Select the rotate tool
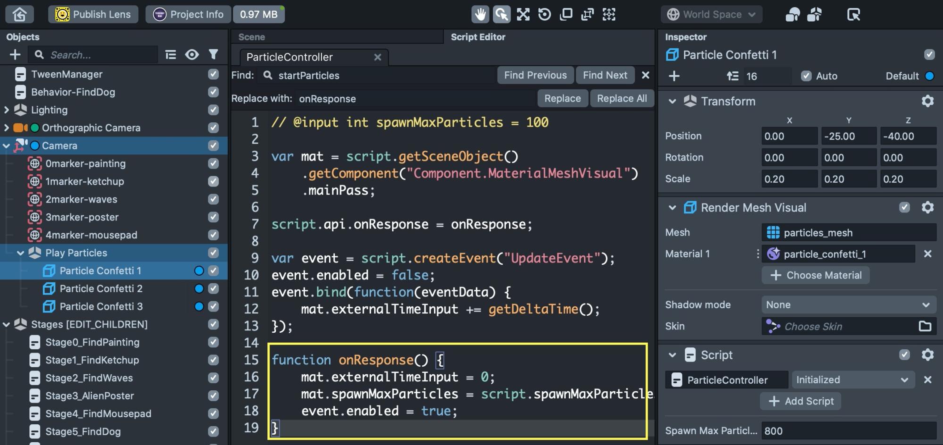Viewport: 943px width, 445px height. [x=544, y=15]
